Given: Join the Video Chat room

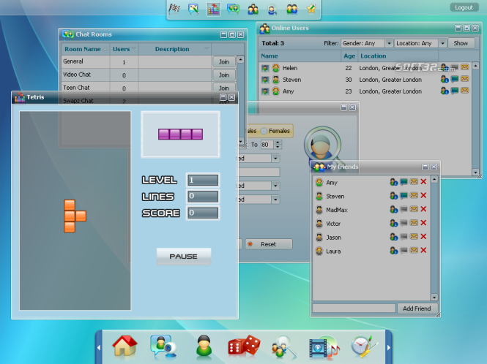Looking at the screenshot, I should tap(223, 75).
